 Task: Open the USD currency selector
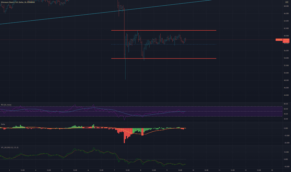pyautogui.click(x=287, y=2)
